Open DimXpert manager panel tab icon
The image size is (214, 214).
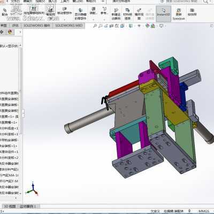[x=2, y=32]
